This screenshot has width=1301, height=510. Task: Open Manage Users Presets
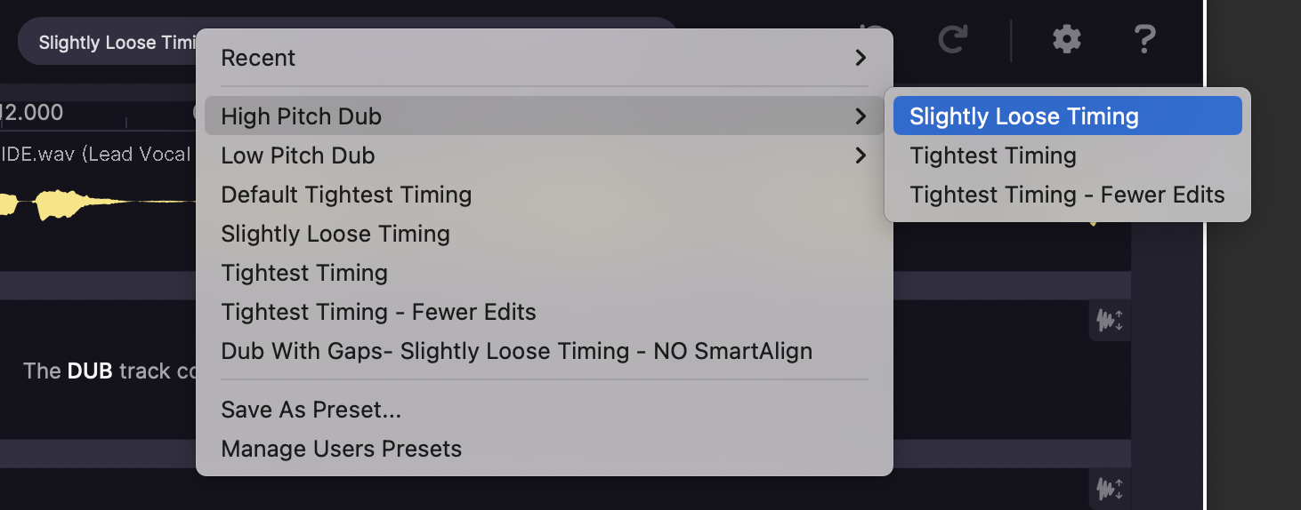click(x=341, y=449)
